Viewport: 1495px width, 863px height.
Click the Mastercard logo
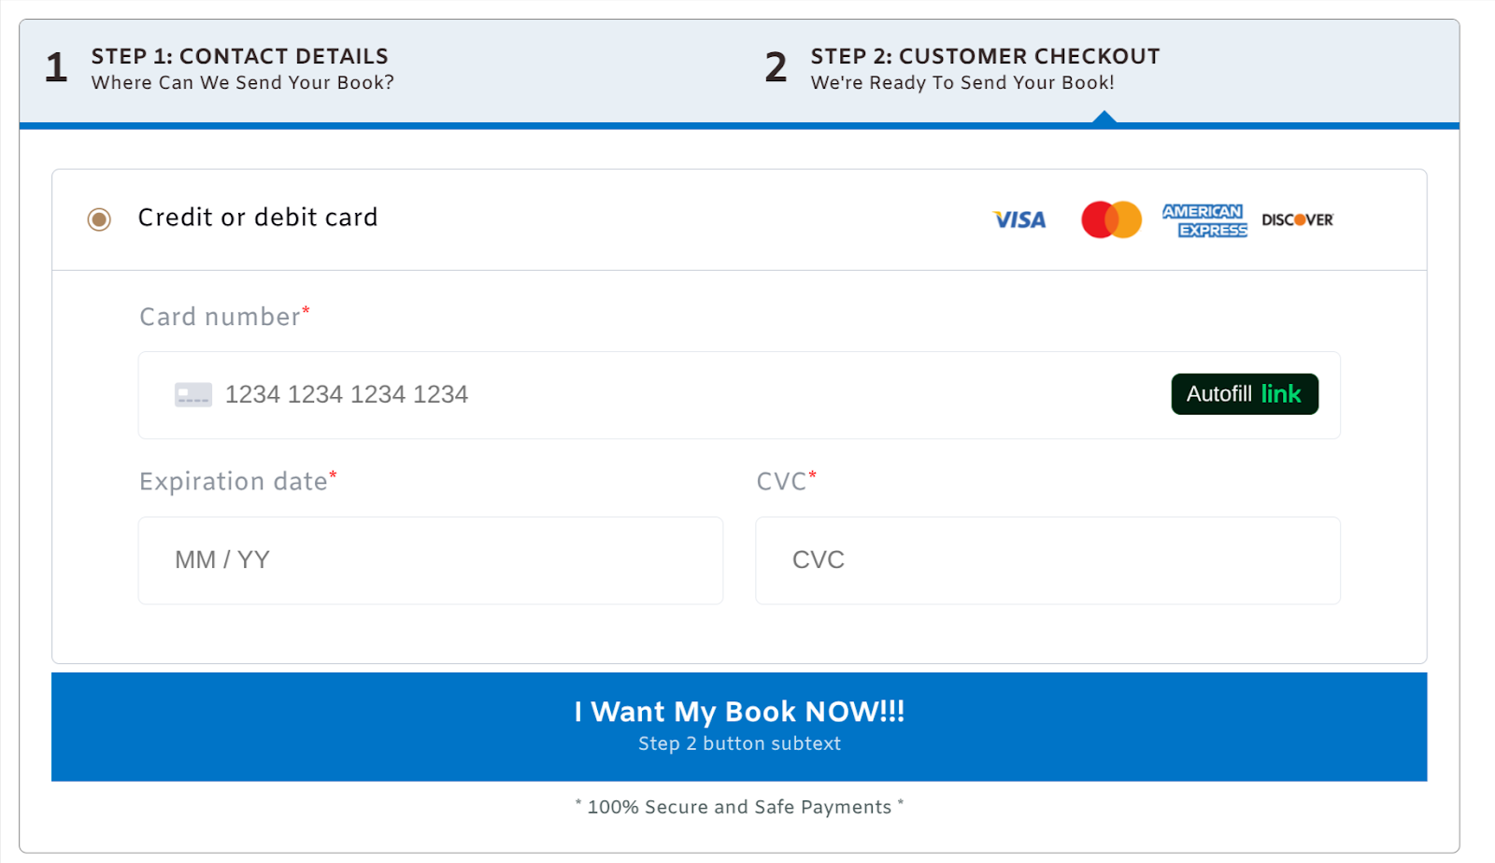pyautogui.click(x=1111, y=219)
